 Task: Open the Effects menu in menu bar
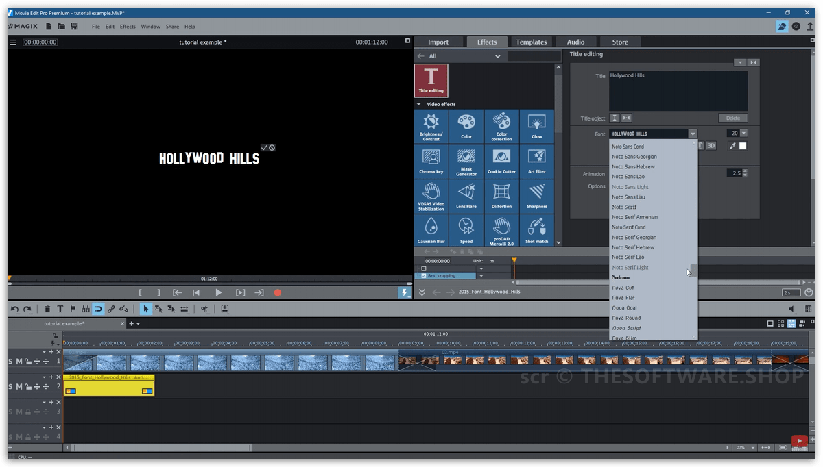(128, 27)
